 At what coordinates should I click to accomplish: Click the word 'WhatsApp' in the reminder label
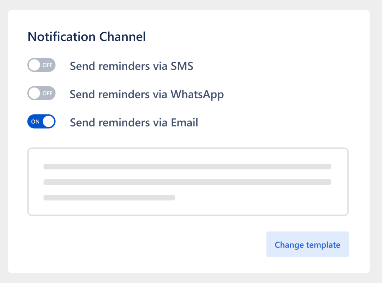(197, 95)
